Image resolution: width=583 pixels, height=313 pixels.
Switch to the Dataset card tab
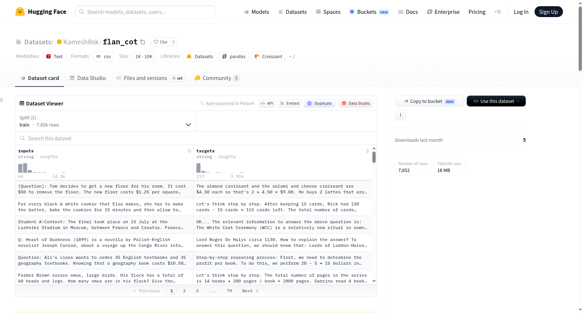coord(39,78)
